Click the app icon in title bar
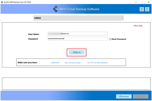This screenshot has width=152, height=101. 2,2
